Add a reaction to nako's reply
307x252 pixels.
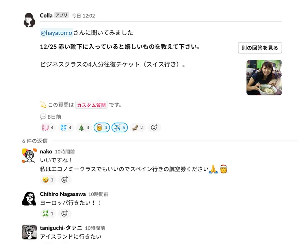point(65,179)
